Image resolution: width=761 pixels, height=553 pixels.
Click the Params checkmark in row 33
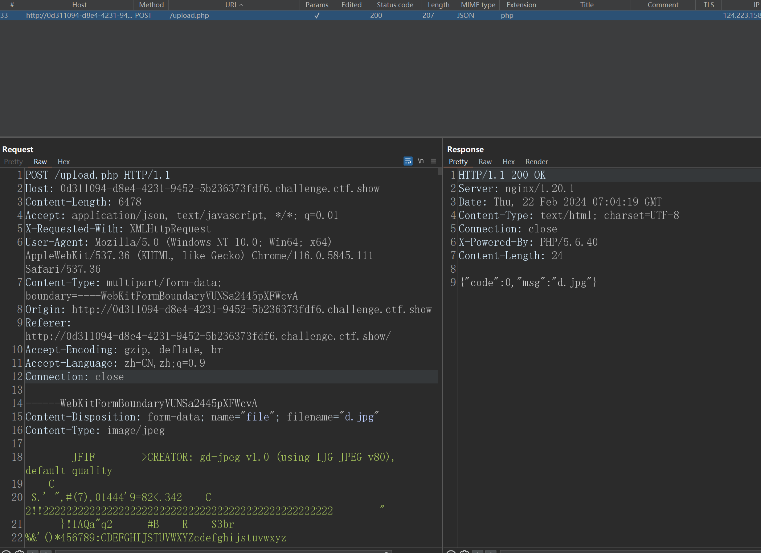tap(317, 15)
